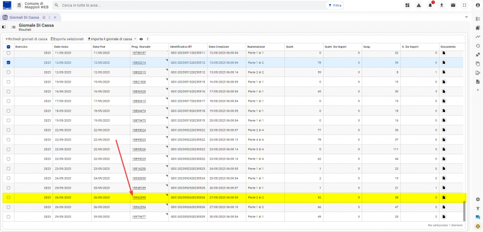Uncheck the selected row 18802014 checkbox
Viewport: 483px width, 232px height.
tap(8, 63)
